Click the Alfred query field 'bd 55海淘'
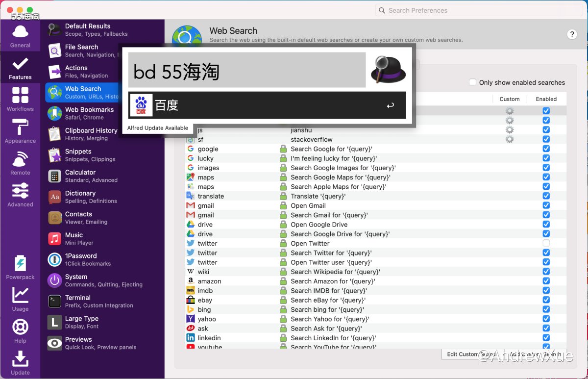588x379 pixels. pos(247,70)
